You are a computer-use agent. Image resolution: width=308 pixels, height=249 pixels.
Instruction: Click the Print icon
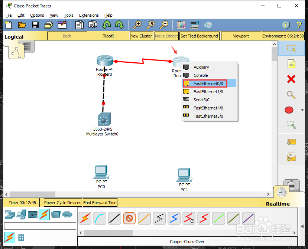(x=49, y=25)
